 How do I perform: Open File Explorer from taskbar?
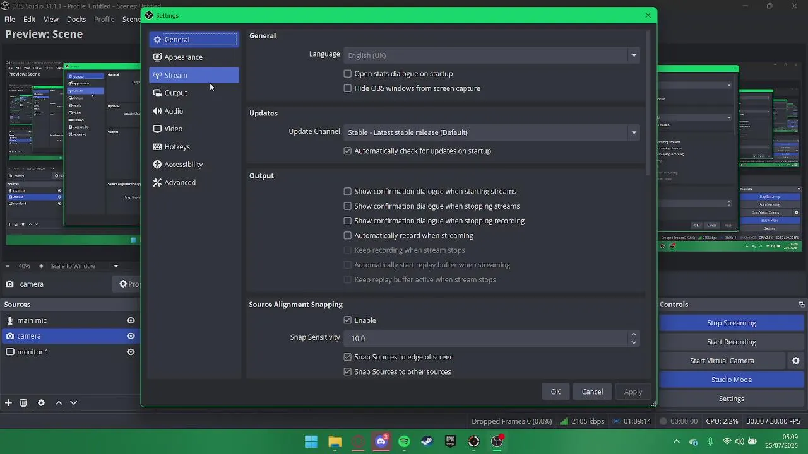pos(335,441)
